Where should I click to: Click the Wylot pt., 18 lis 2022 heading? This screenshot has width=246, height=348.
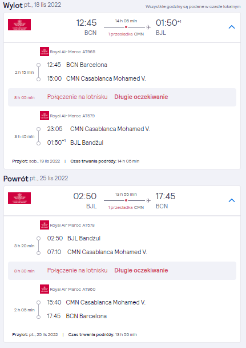click(32, 5)
